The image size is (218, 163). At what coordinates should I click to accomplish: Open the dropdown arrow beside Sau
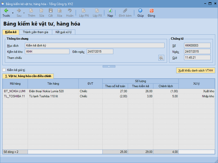pyautogui.click(x=24, y=13)
